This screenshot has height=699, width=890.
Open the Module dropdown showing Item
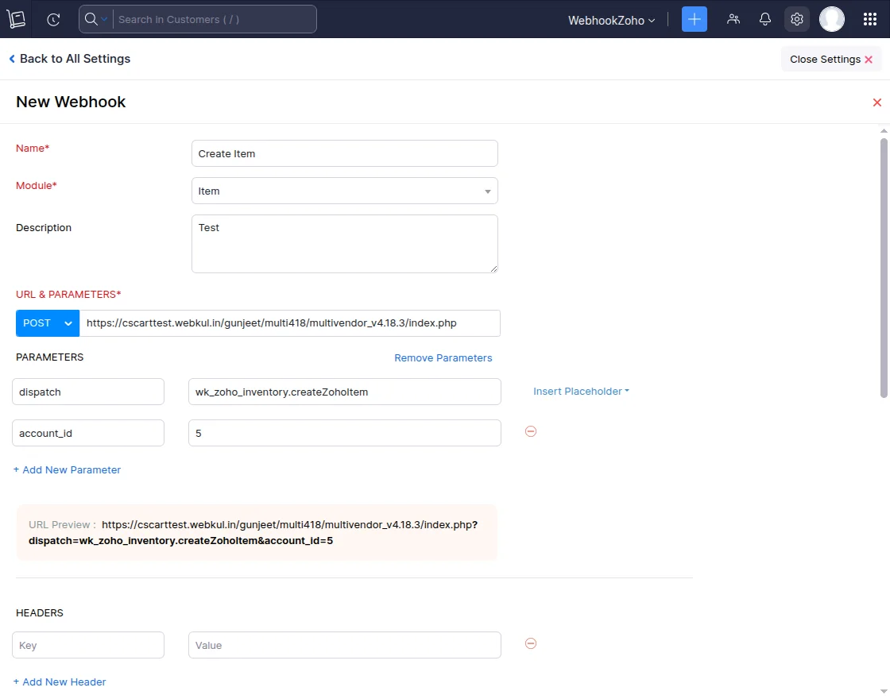click(344, 191)
